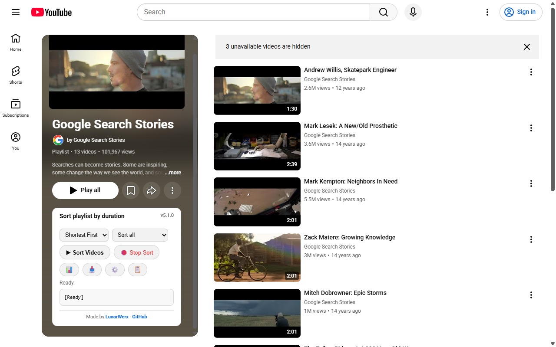Open Mitch Dobrowner storm video thumbnail
This screenshot has height=347, width=556.
tap(257, 313)
